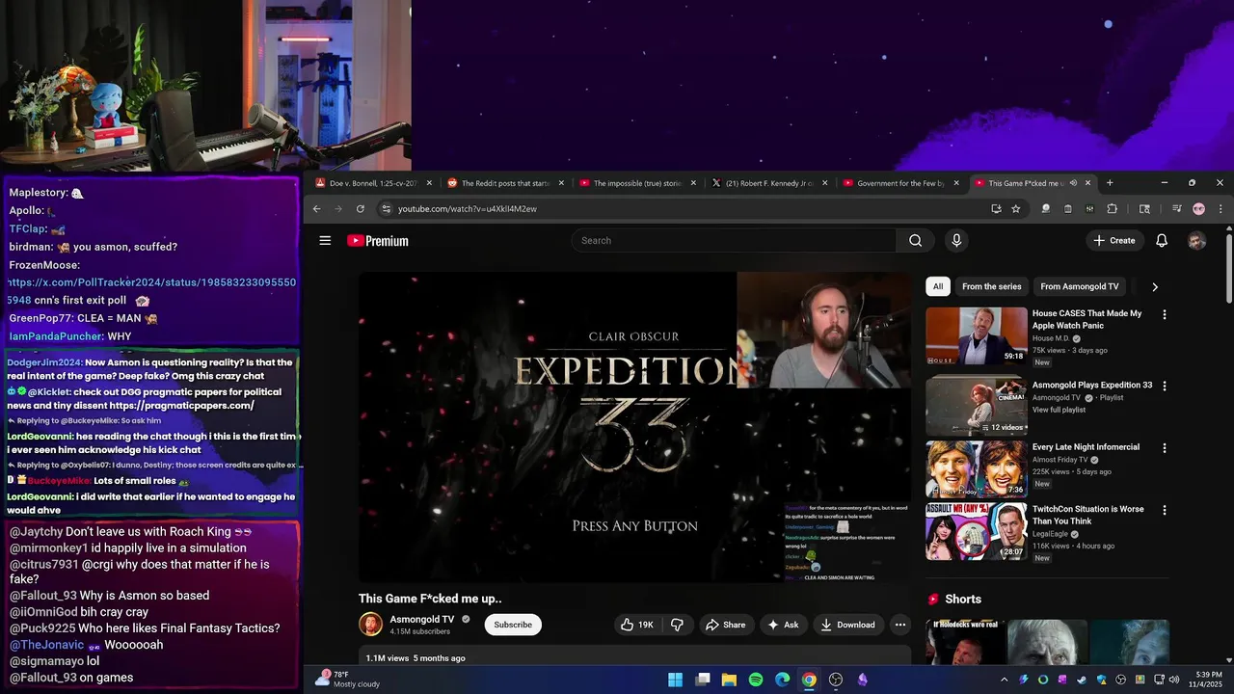The width and height of the screenshot is (1234, 694).
Task: Click the search magnifier button
Action: click(x=916, y=241)
